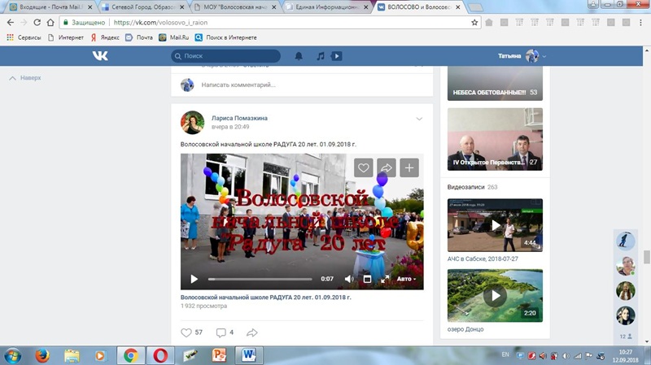Switch to Единая Информационная tab
651x365 pixels.
tap(328, 7)
